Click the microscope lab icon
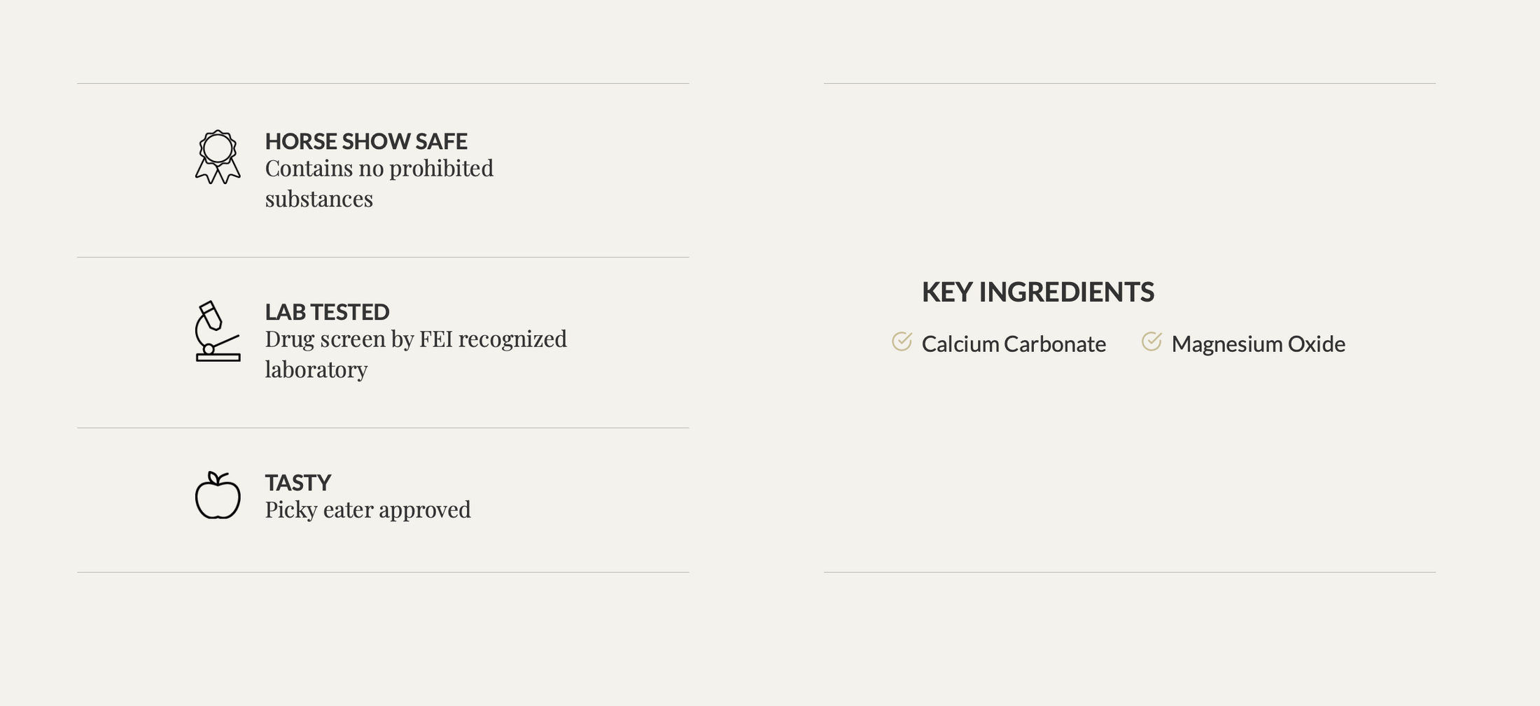Viewport: 1540px width, 706px height. point(218,332)
